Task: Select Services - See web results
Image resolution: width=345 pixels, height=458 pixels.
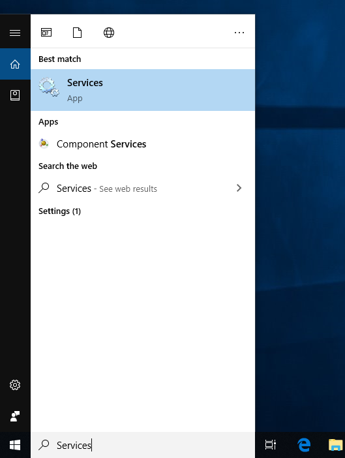Action: [107, 189]
